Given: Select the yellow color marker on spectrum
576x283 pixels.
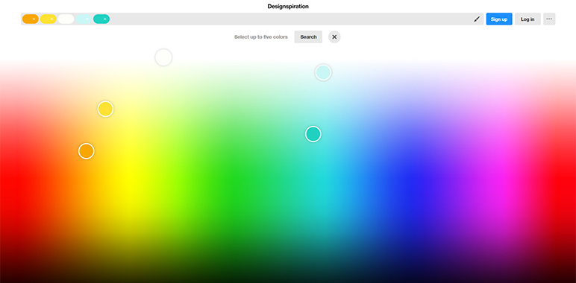Looking at the screenshot, I should 105,109.
